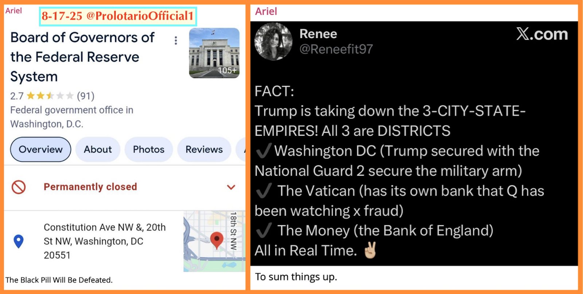Image resolution: width=583 pixels, height=294 pixels.
Task: Expand the Permanently closed chevron
Action: (231, 187)
